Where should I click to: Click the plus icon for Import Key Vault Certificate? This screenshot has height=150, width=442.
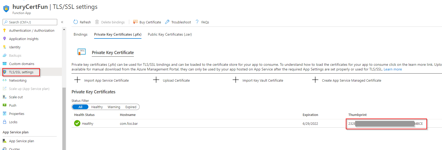[x=236, y=80]
